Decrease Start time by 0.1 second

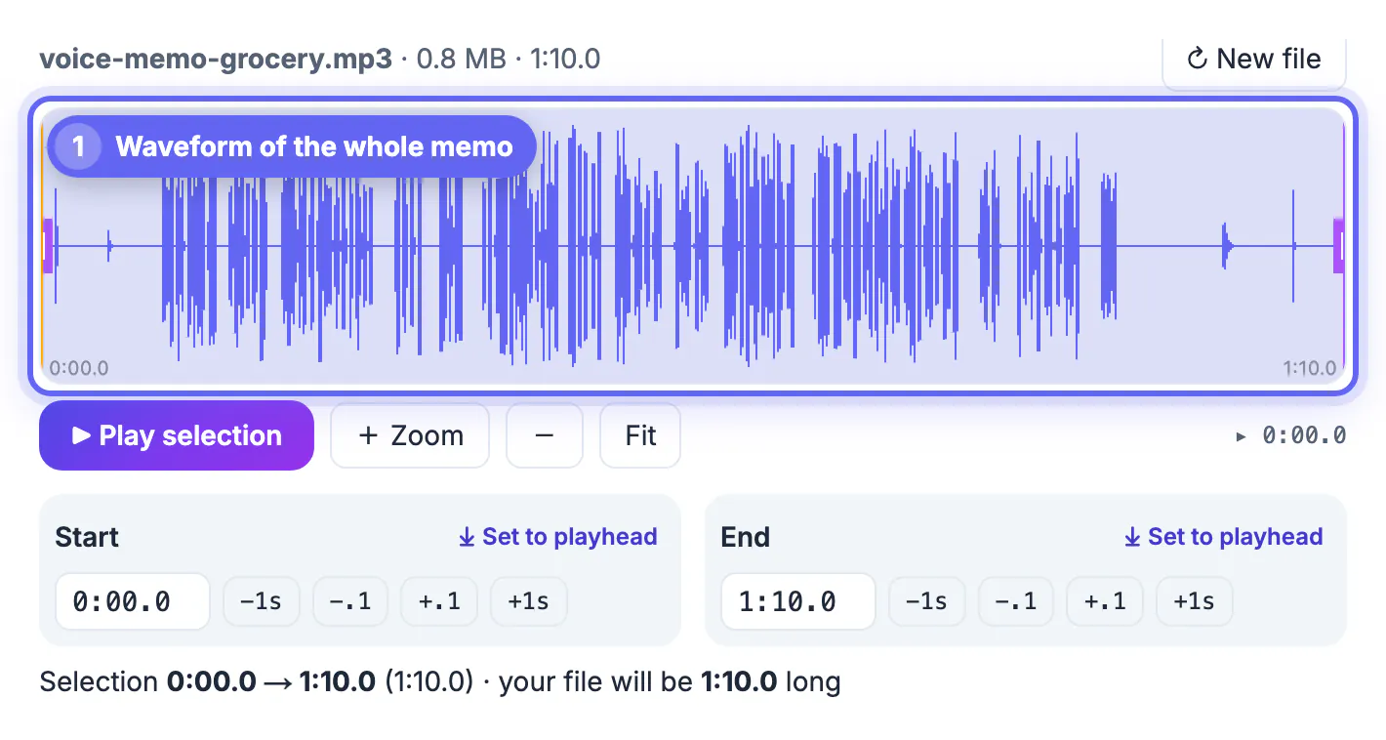click(350, 601)
